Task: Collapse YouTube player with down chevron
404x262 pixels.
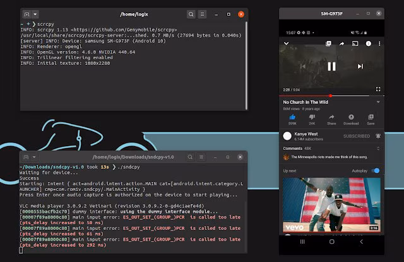Action: 286,43
